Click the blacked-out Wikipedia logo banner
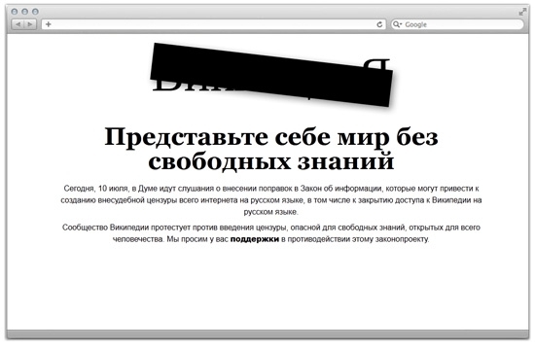 pos(271,75)
